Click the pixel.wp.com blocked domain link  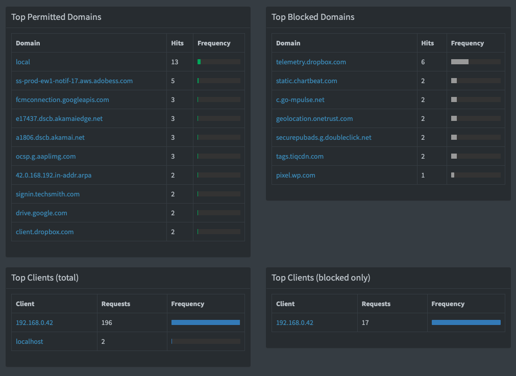(296, 175)
